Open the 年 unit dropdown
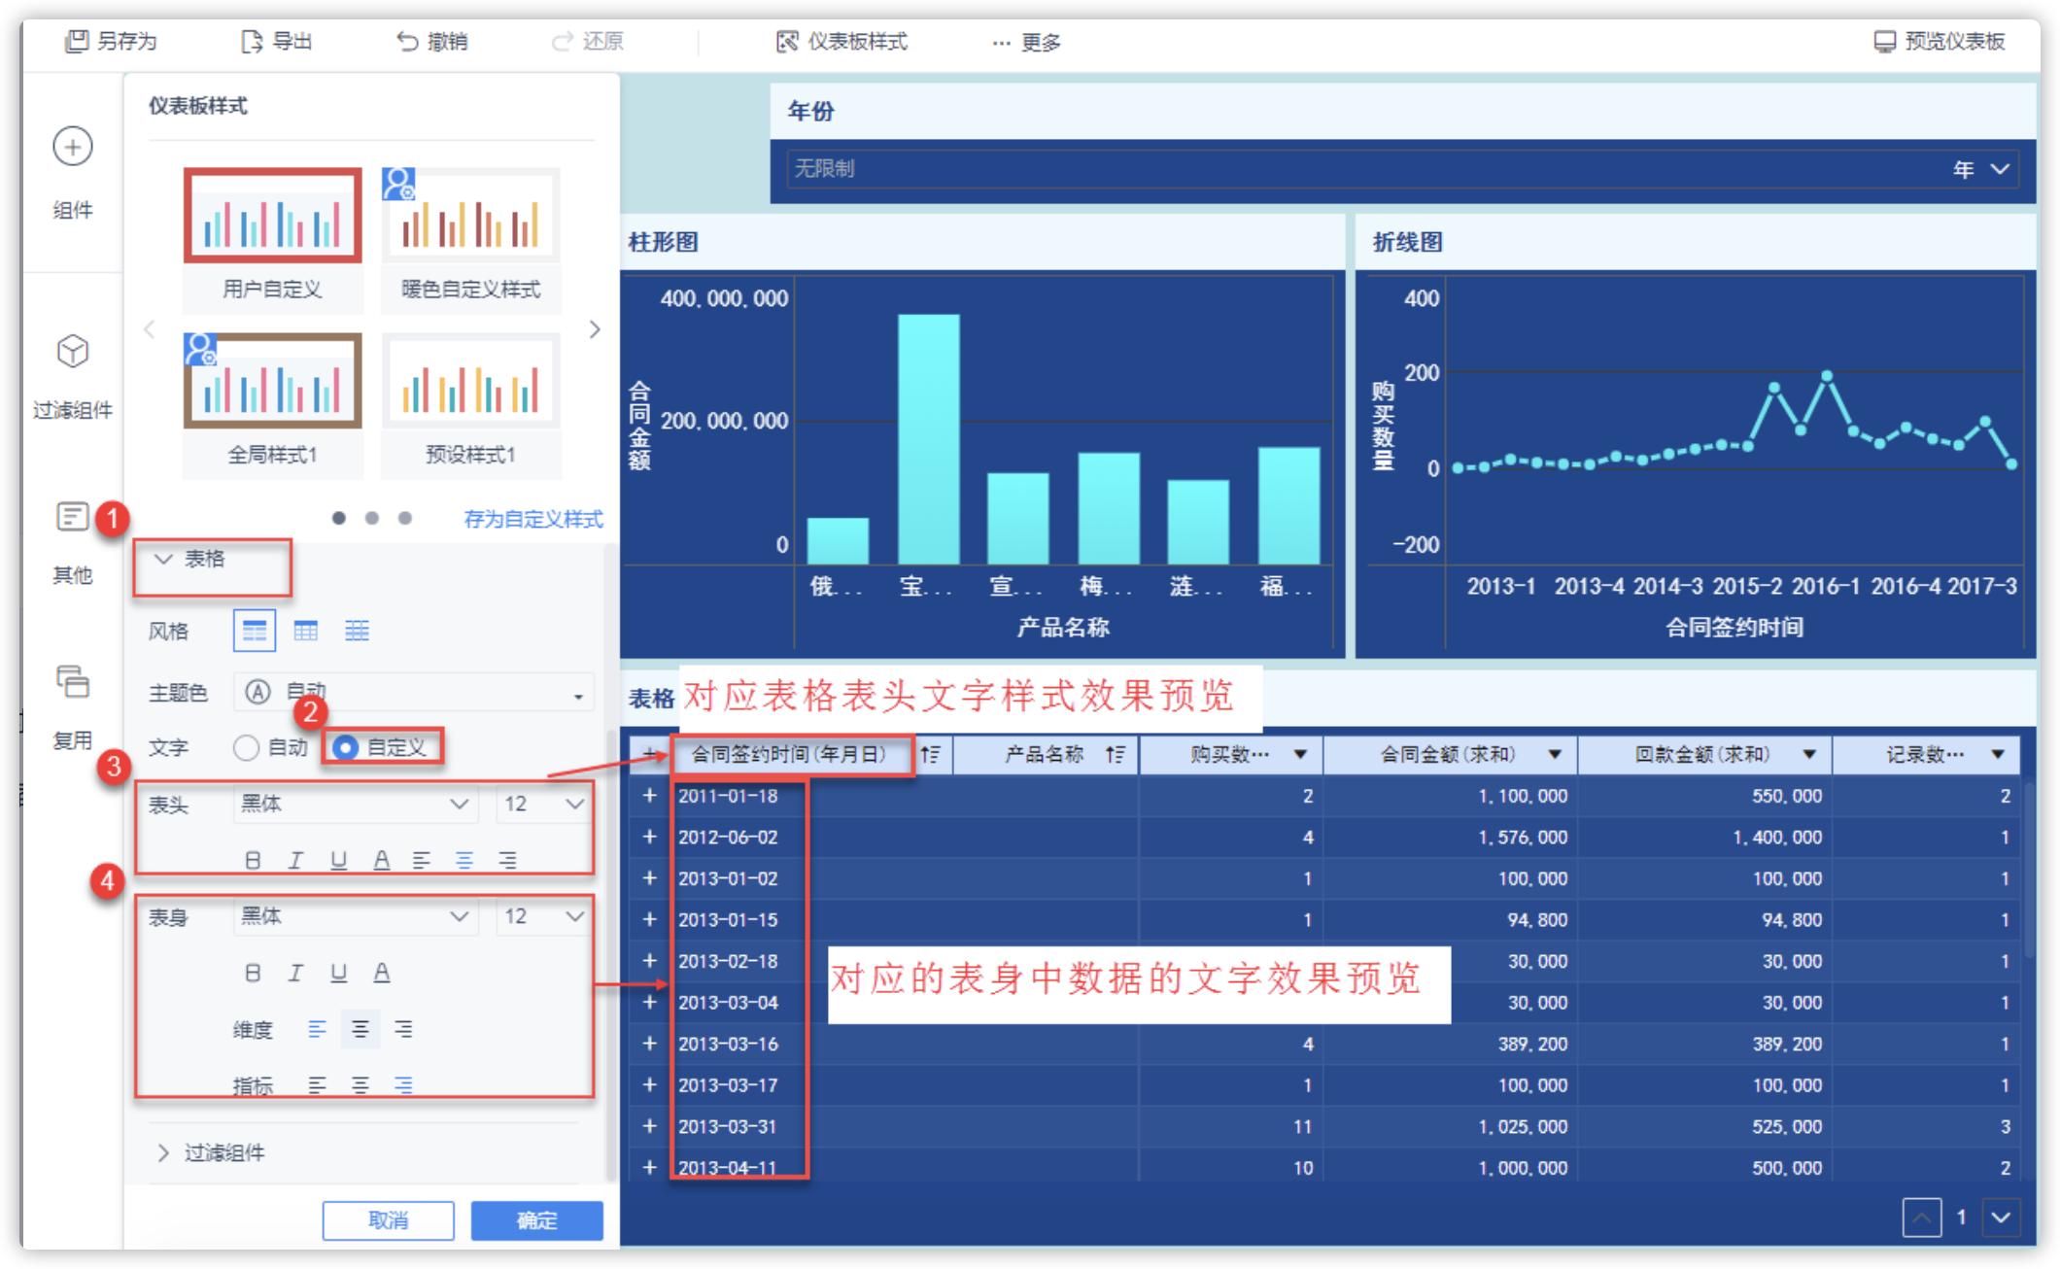Image resolution: width=2060 pixels, height=1269 pixels. [x=1982, y=169]
